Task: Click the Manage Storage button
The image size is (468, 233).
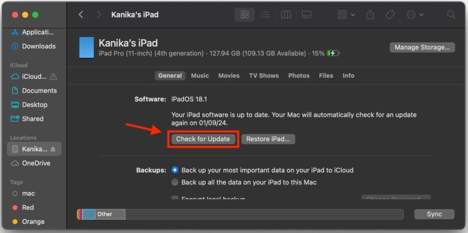Action: coord(422,47)
